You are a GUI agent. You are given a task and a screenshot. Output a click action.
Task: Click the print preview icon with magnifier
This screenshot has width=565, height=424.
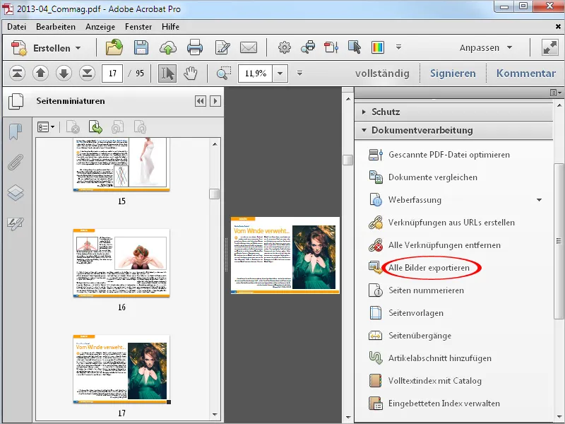pyautogui.click(x=308, y=47)
